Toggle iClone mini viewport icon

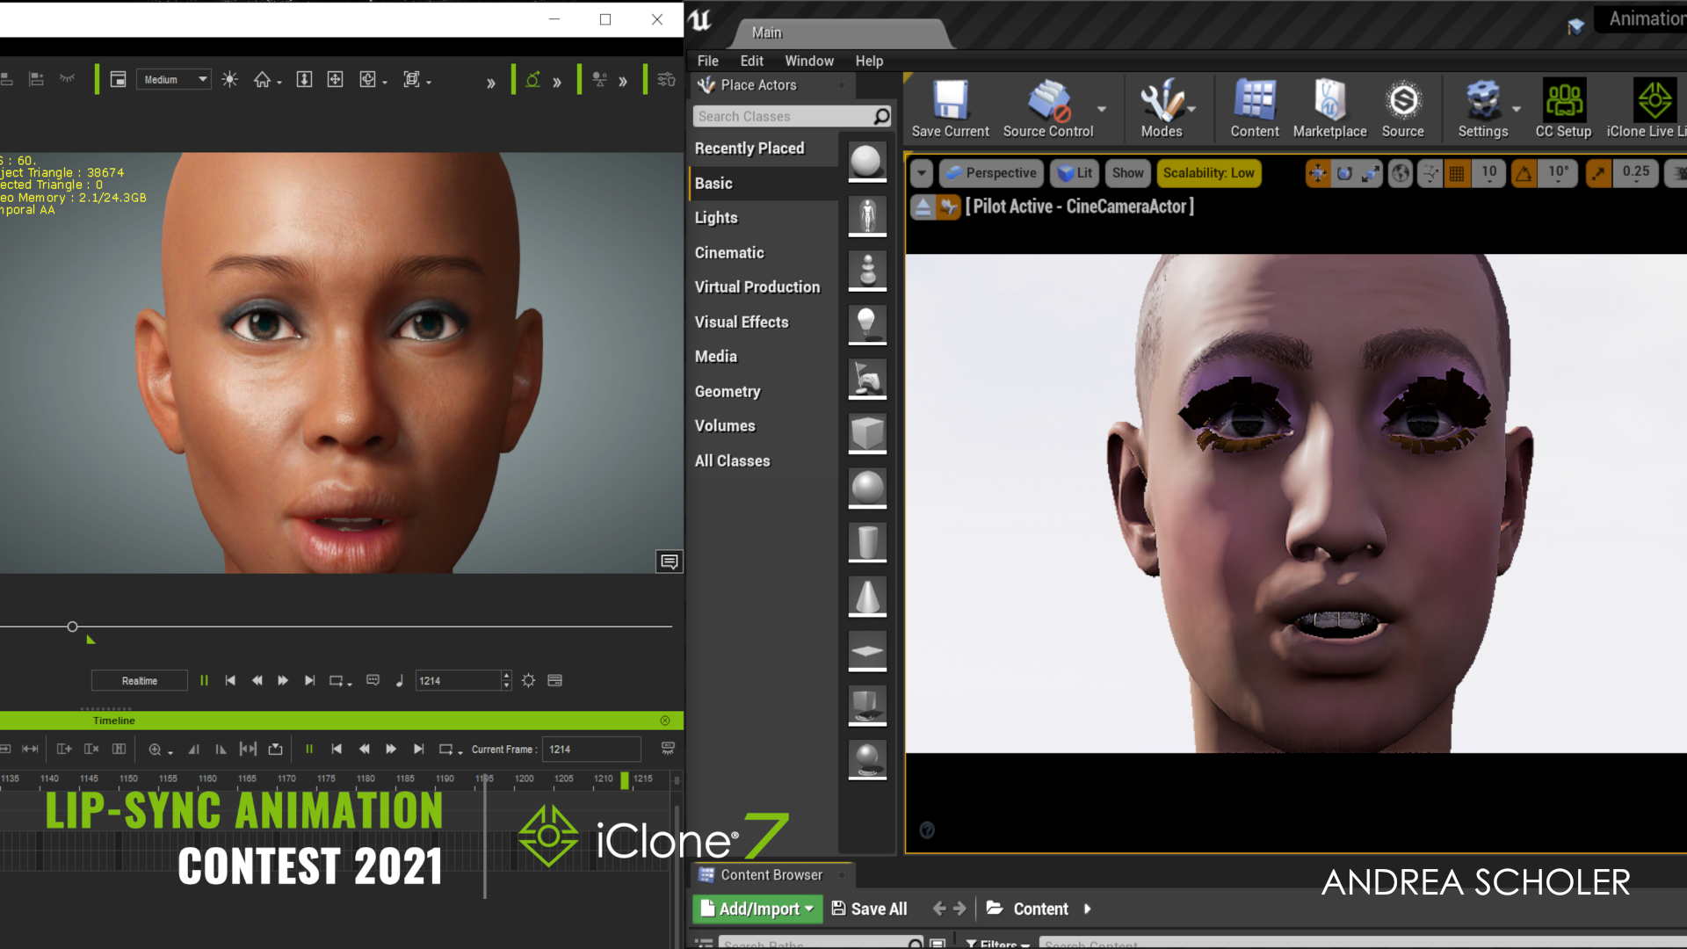point(118,80)
